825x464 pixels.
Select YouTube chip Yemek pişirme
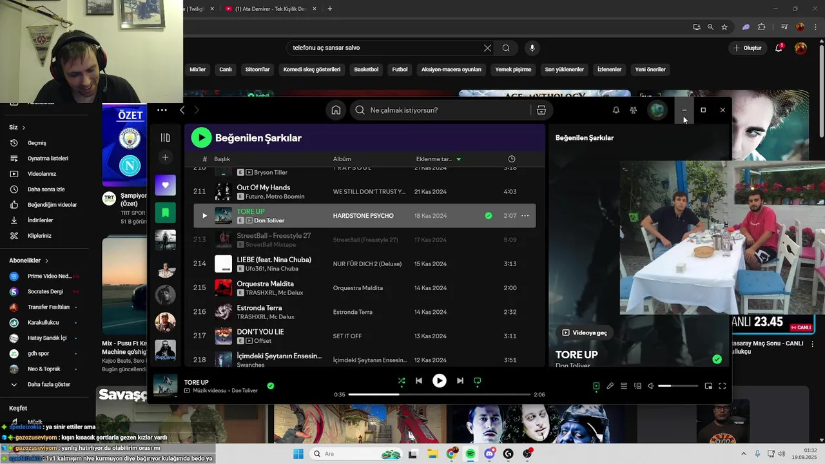[513, 70]
